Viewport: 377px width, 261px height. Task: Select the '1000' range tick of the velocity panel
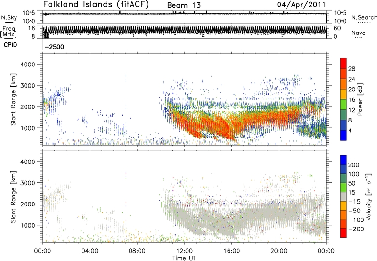pos(28,225)
